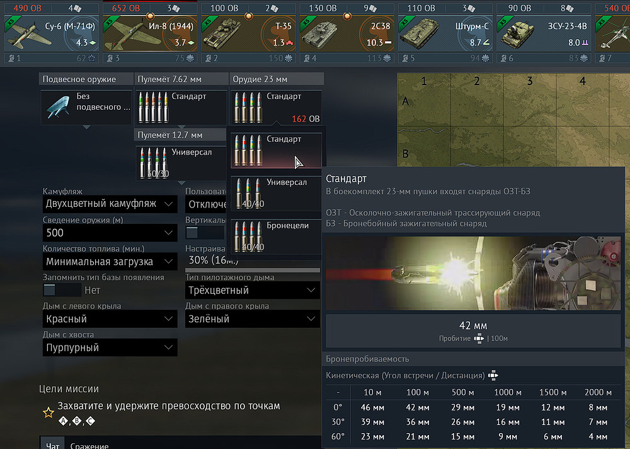This screenshot has width=630, height=449.
Task: Open left wing smoke Красный dropdown
Action: (x=110, y=318)
